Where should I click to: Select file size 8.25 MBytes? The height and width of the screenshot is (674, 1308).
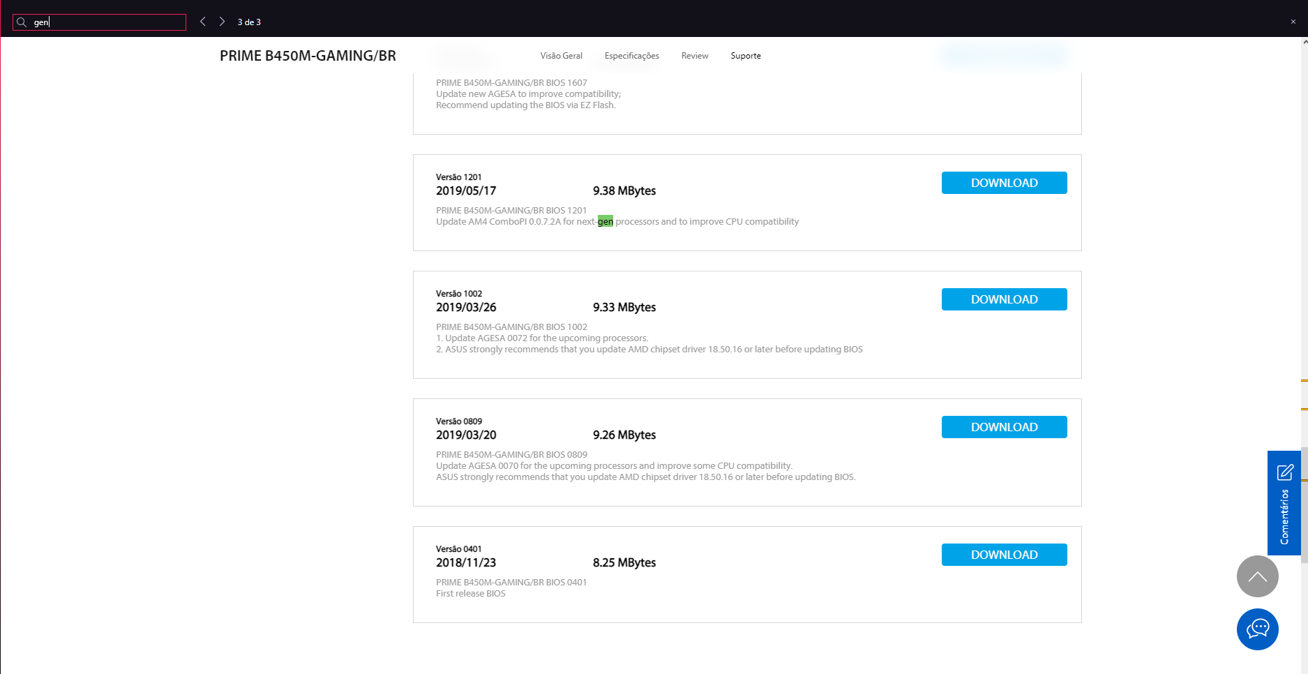pos(624,562)
